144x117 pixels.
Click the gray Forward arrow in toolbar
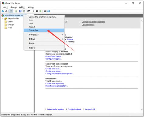coord(6,11)
